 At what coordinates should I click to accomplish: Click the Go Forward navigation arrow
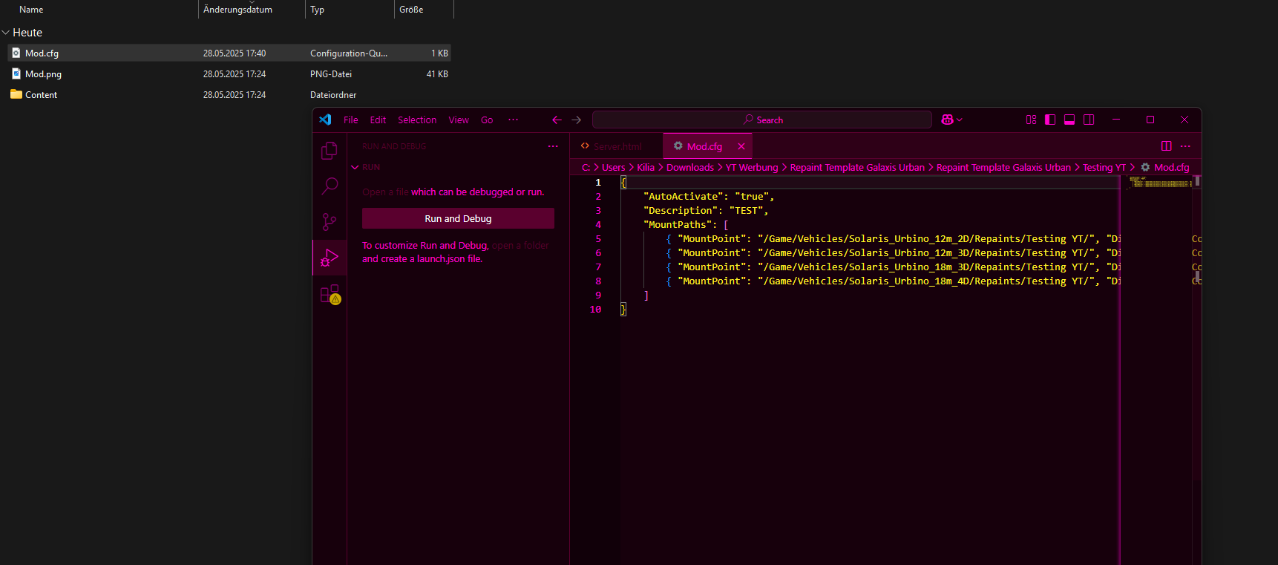point(577,120)
